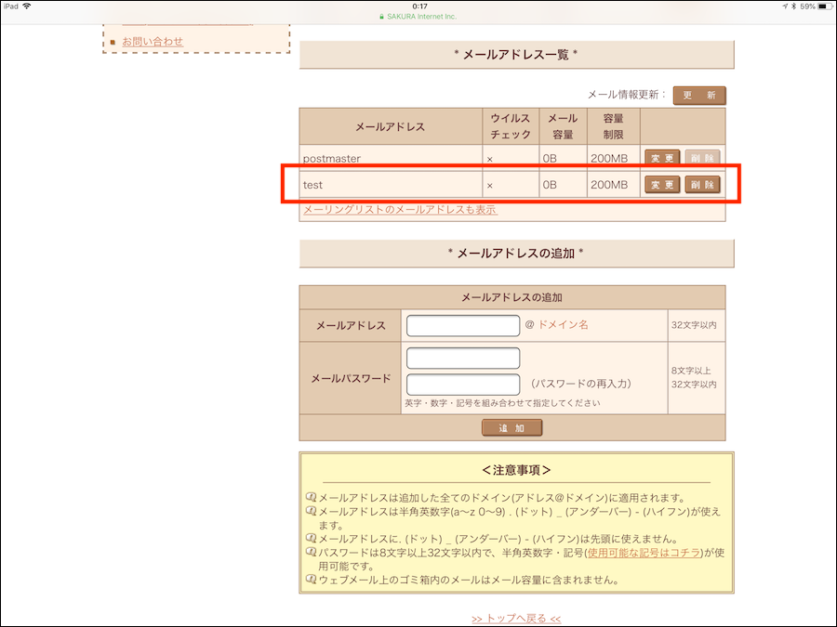Select the test address cell

click(391, 185)
